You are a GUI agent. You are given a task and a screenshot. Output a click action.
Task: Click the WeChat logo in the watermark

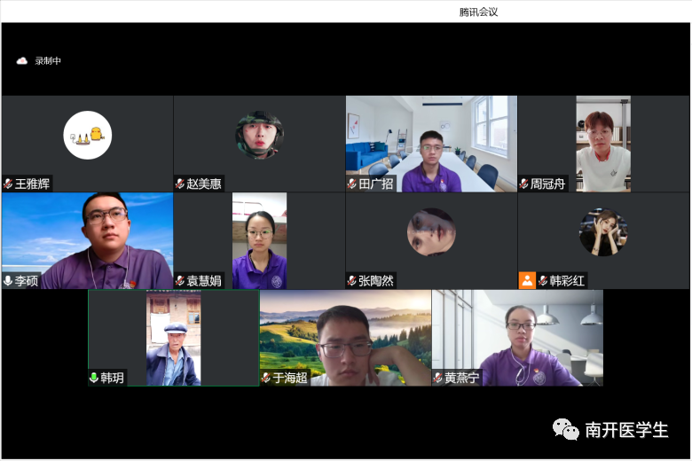coord(566,430)
